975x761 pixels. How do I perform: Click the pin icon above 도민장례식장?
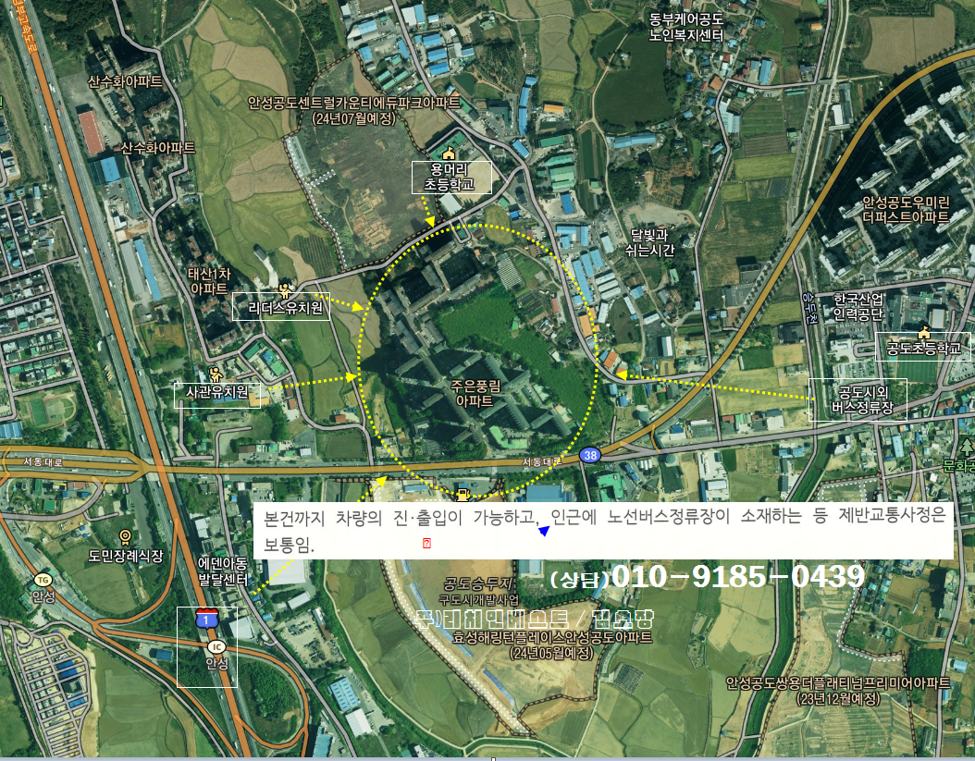125,537
